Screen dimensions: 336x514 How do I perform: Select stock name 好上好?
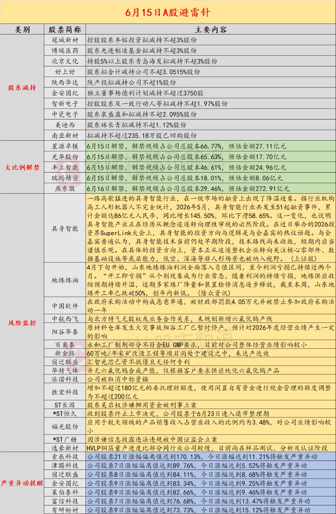coord(65,72)
